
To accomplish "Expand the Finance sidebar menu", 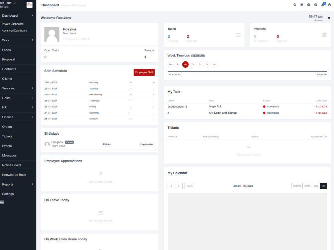I will 32,117.
